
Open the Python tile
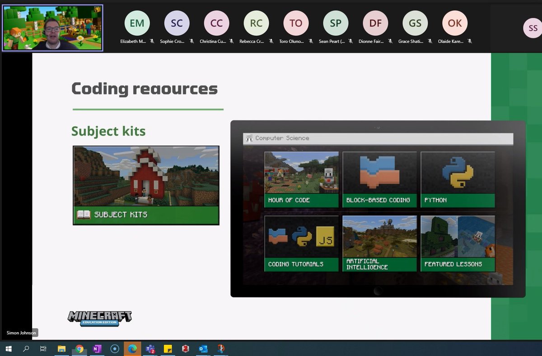pyautogui.click(x=458, y=179)
